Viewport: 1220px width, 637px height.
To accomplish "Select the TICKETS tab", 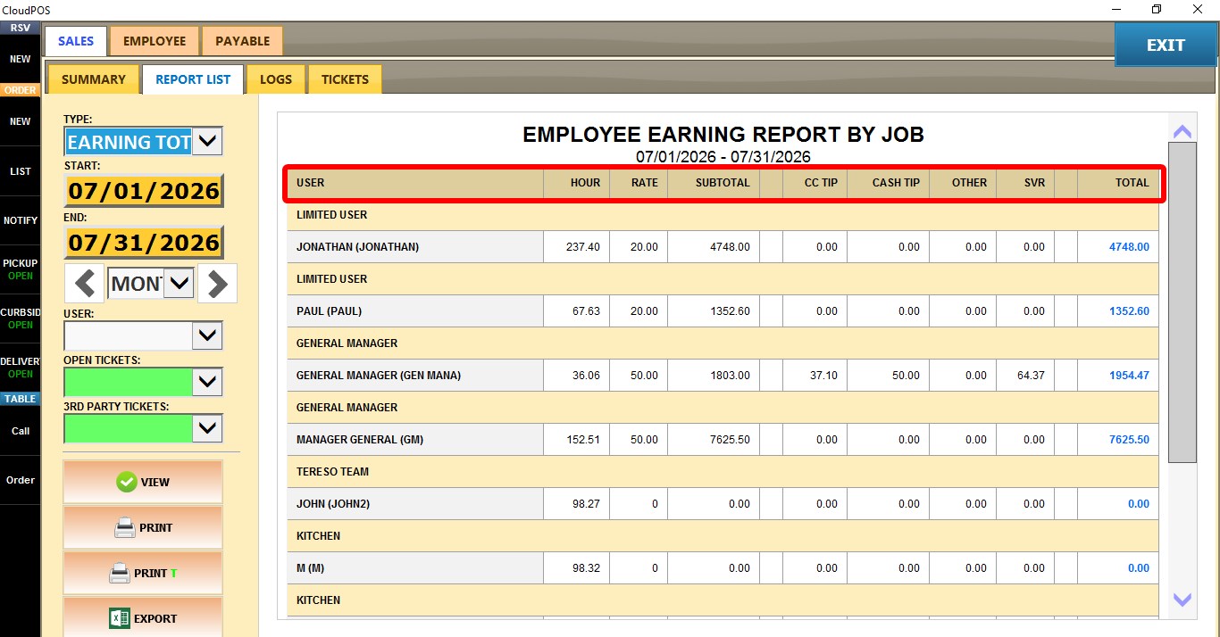I will (x=345, y=79).
